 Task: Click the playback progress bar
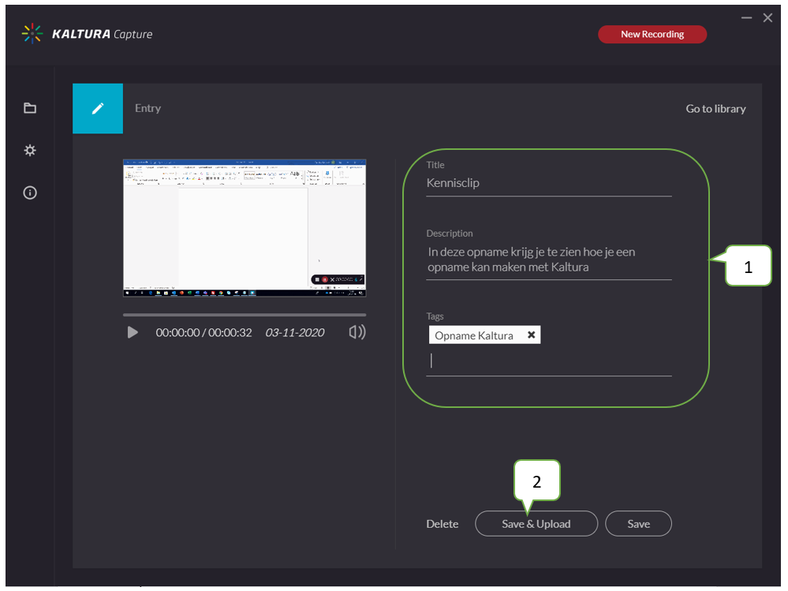coord(245,315)
